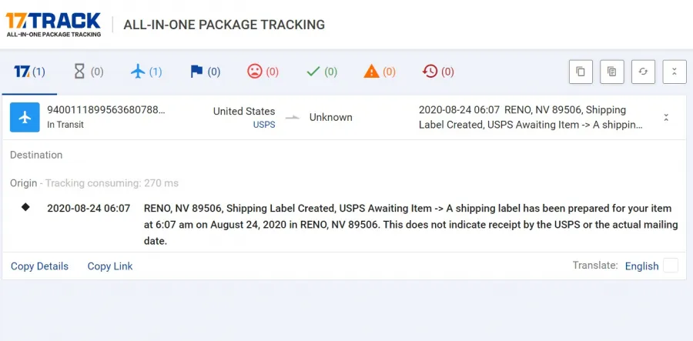
Task: Select the green checkmark Delivered tab
Action: point(321,72)
